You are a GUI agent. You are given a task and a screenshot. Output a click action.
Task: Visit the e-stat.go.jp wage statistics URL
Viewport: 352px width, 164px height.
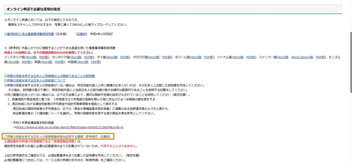69,127
